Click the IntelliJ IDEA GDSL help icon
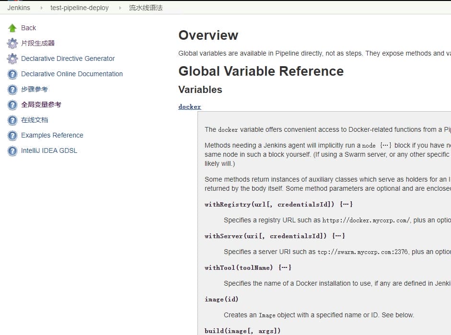 pyautogui.click(x=12, y=151)
